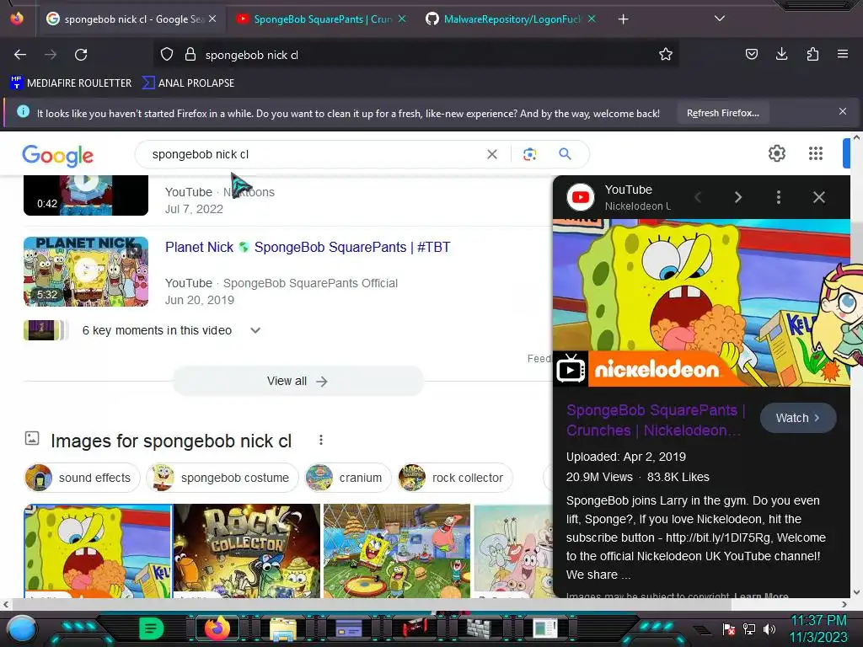The width and height of the screenshot is (863, 647).
Task: Select the sound effects image filter chip
Action: pyautogui.click(x=82, y=478)
